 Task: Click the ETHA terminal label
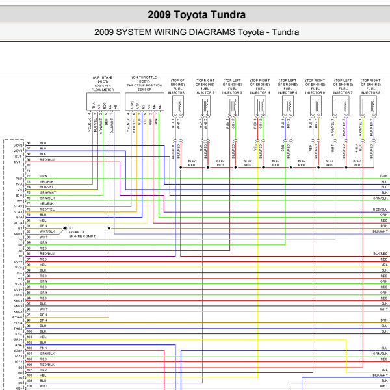click(18, 323)
